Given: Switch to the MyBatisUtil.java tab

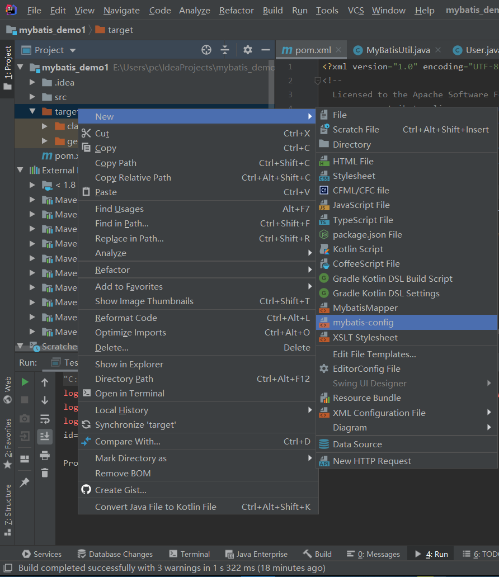Looking at the screenshot, I should tap(398, 50).
